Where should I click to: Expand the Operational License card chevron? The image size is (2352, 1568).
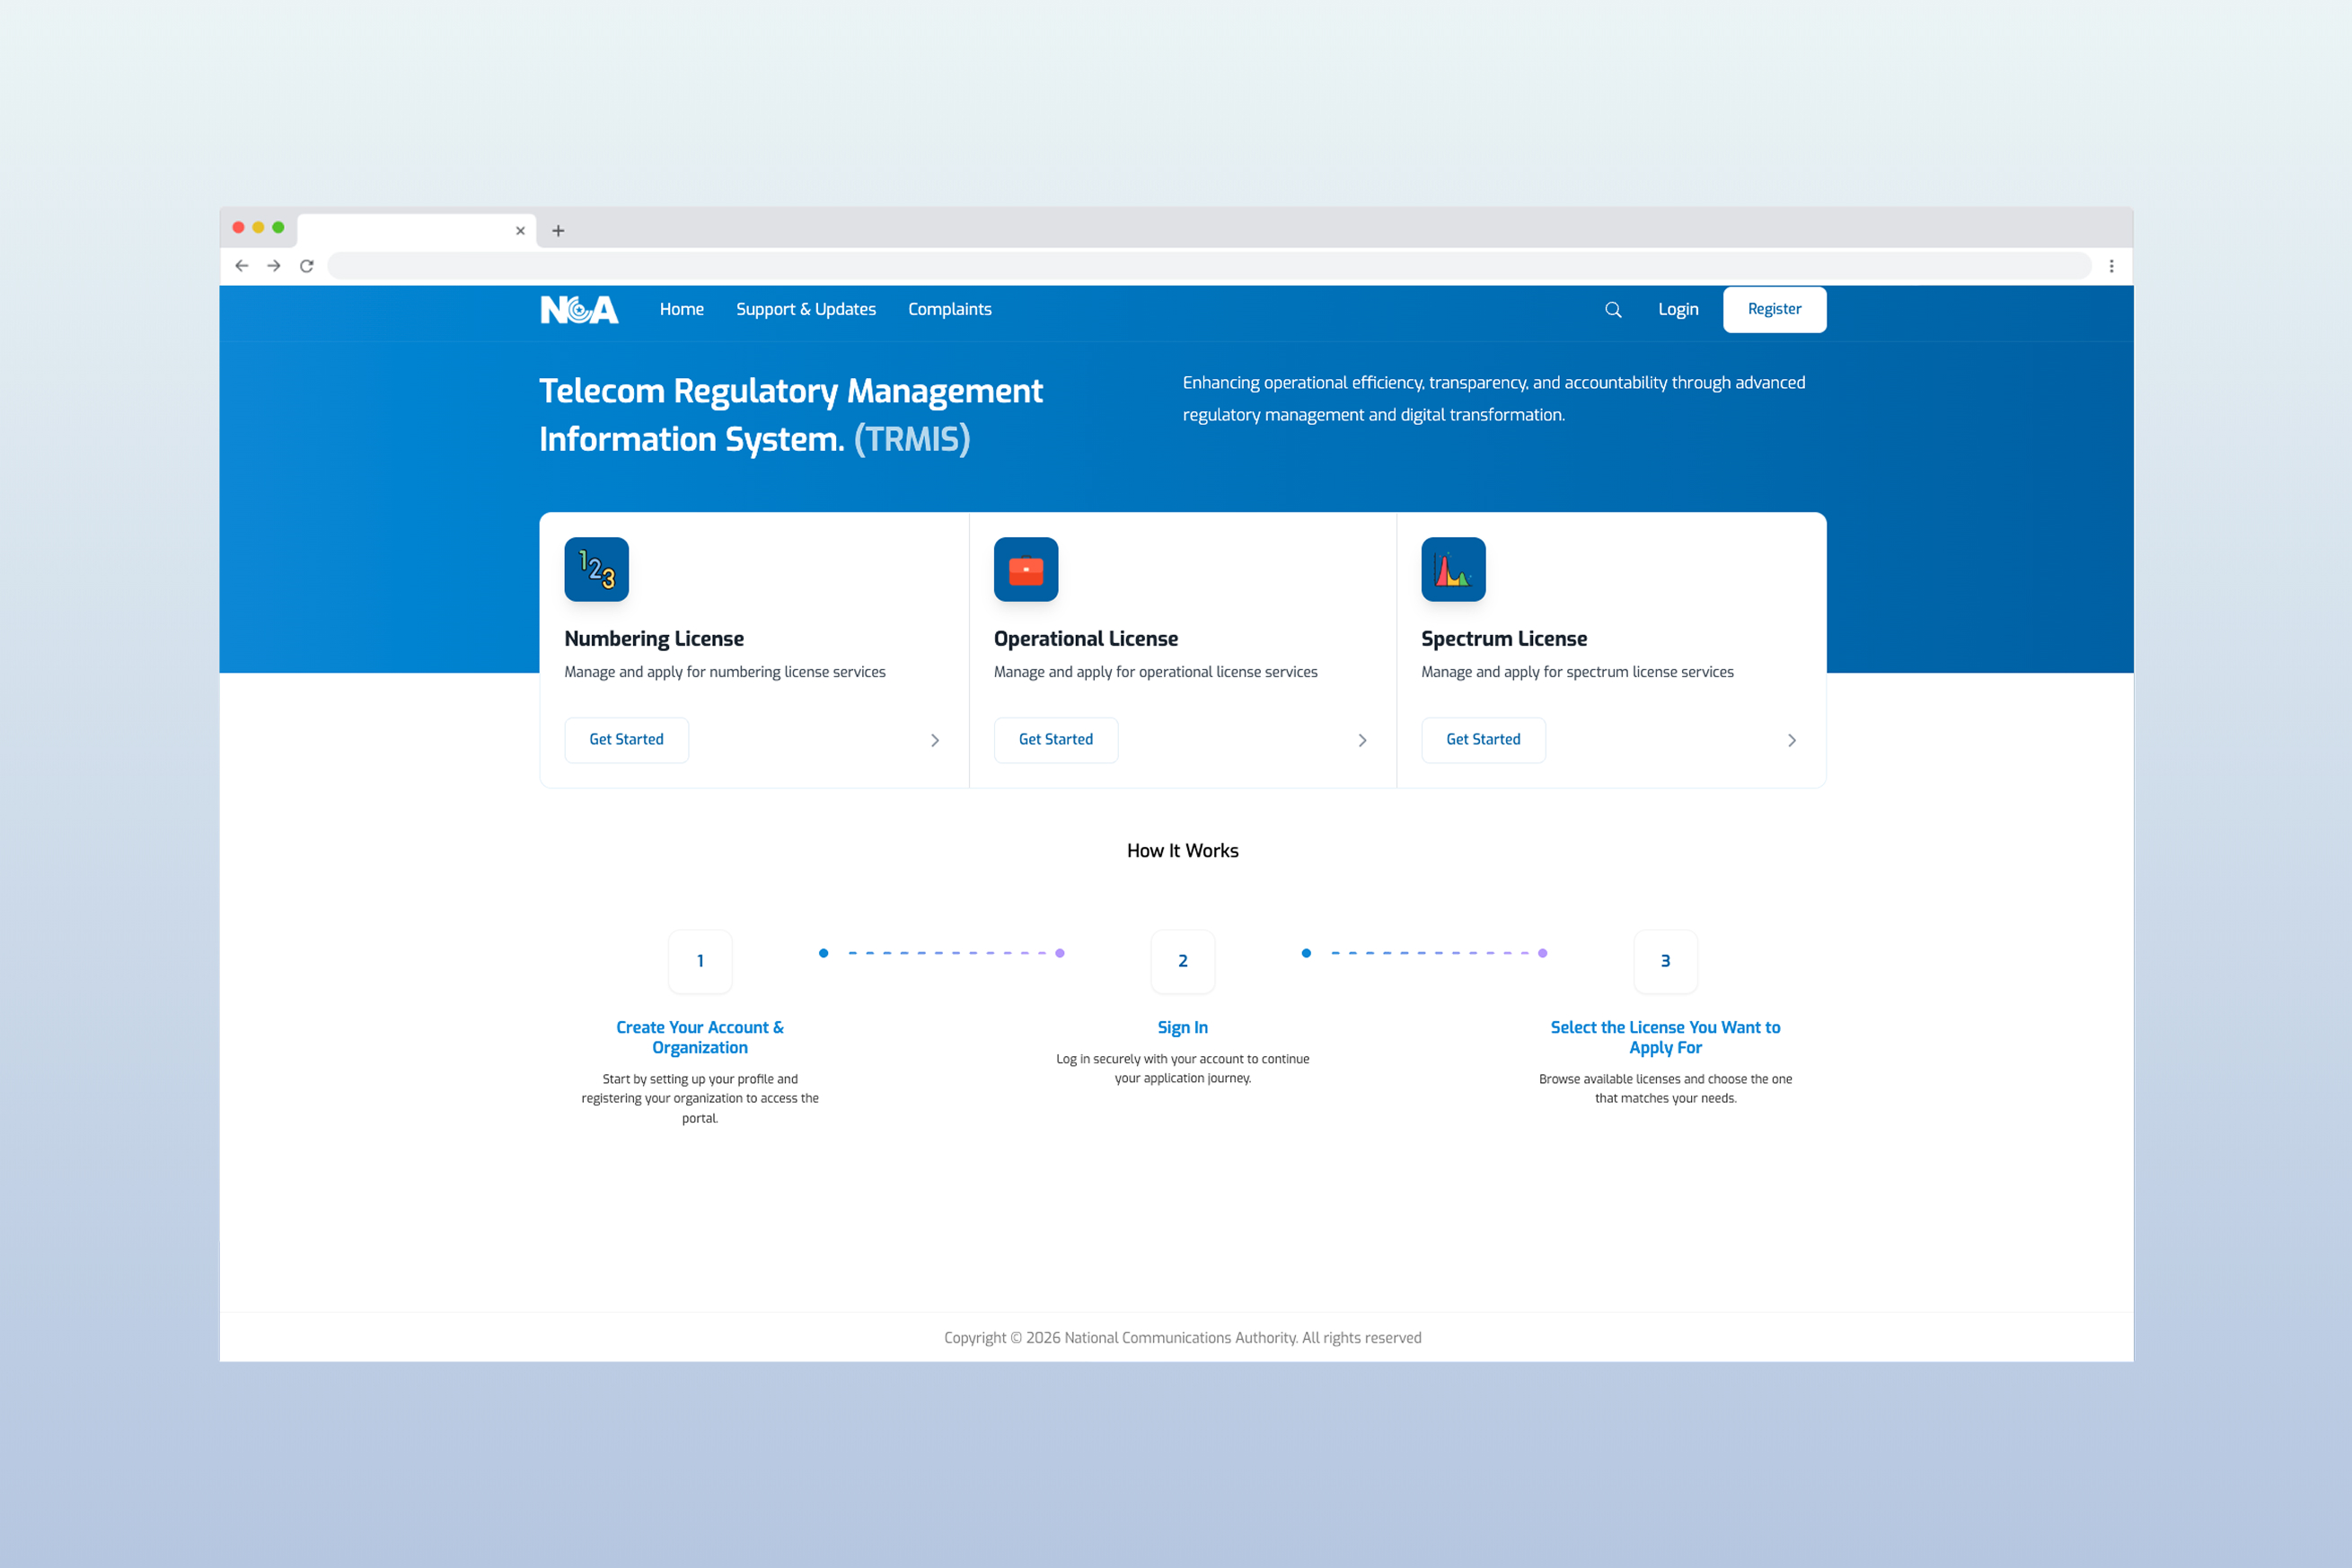point(1362,740)
